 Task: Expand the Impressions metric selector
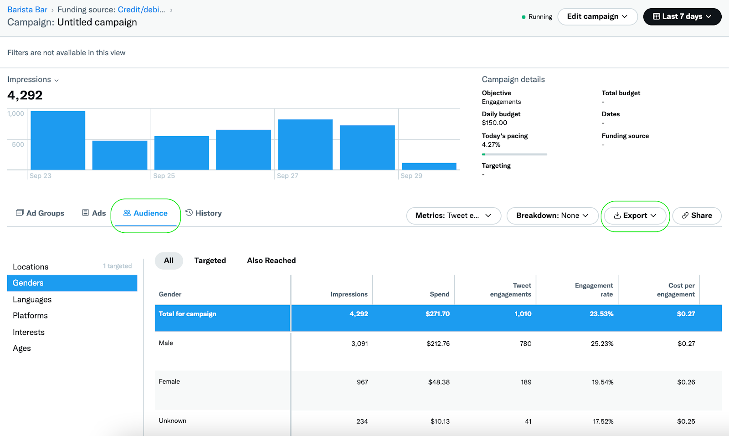(33, 80)
